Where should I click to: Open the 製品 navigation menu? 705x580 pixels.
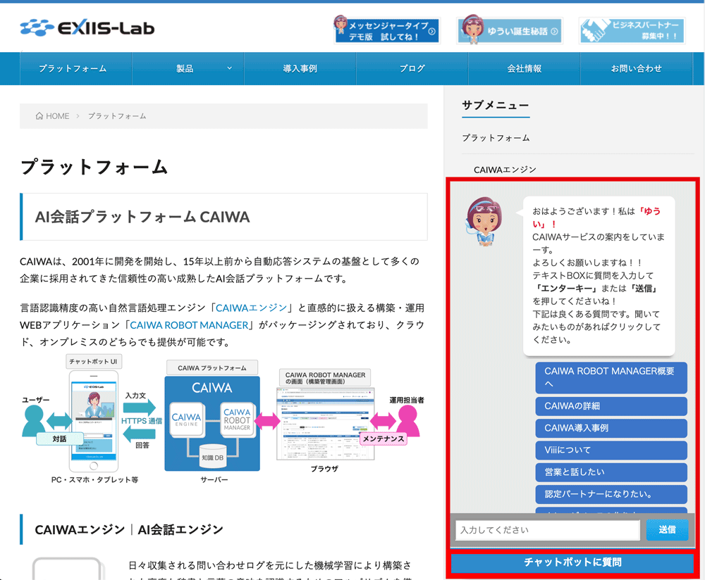pyautogui.click(x=188, y=69)
